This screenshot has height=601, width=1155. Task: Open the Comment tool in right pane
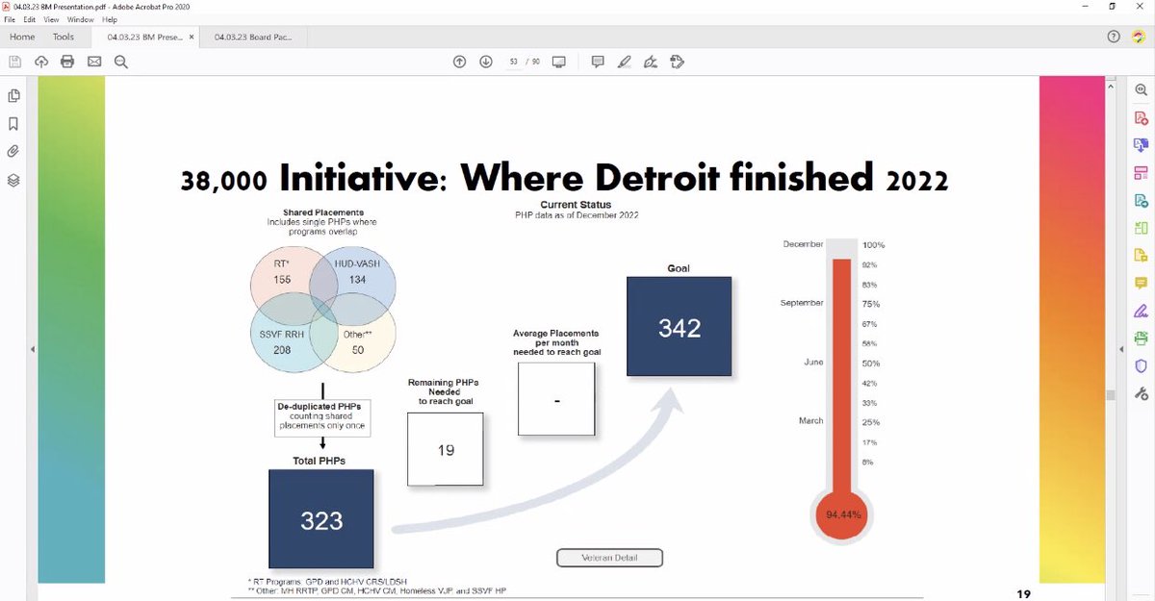coord(1142,283)
